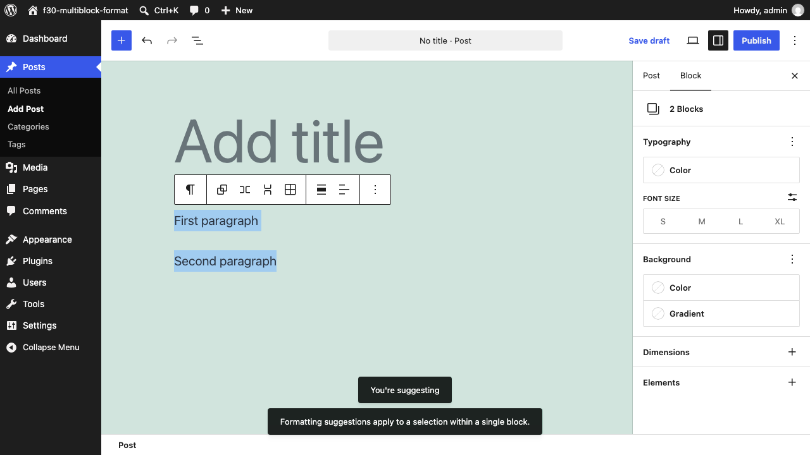
Task: Arrange selected blocks in a Row
Action: pyautogui.click(x=245, y=190)
